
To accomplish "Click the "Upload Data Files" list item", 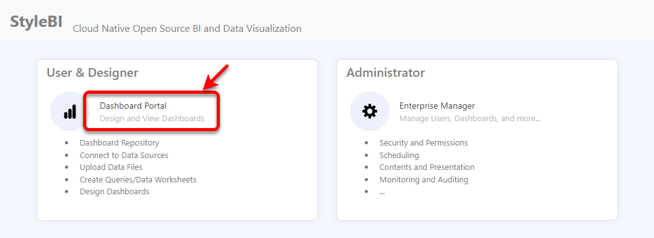I will coord(111,167).
